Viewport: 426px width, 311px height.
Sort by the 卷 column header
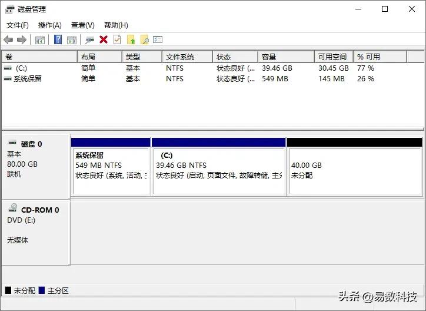click(39, 57)
